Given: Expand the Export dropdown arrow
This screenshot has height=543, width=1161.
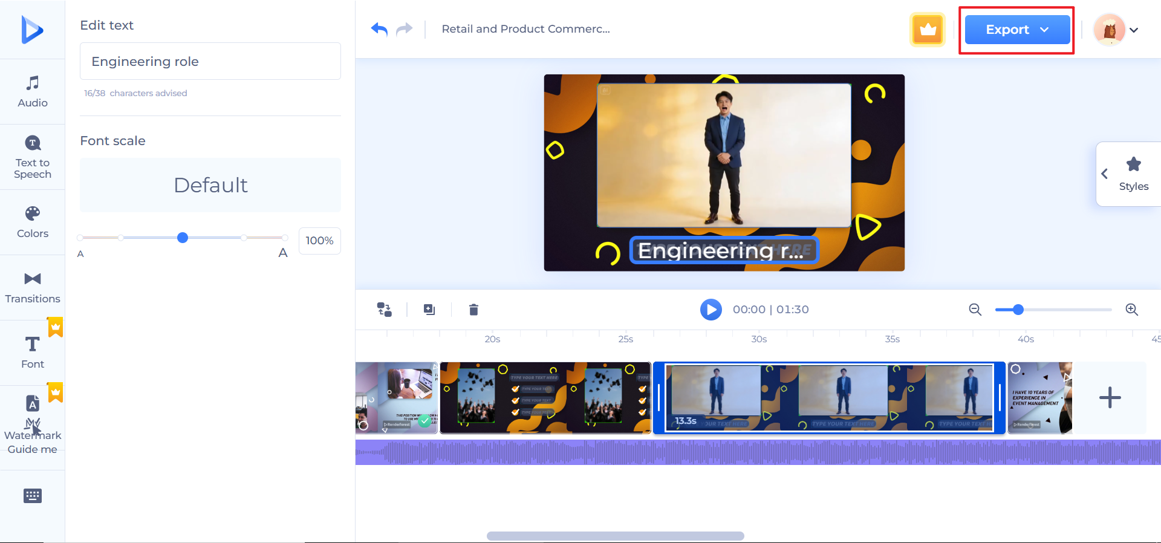Looking at the screenshot, I should [1044, 30].
